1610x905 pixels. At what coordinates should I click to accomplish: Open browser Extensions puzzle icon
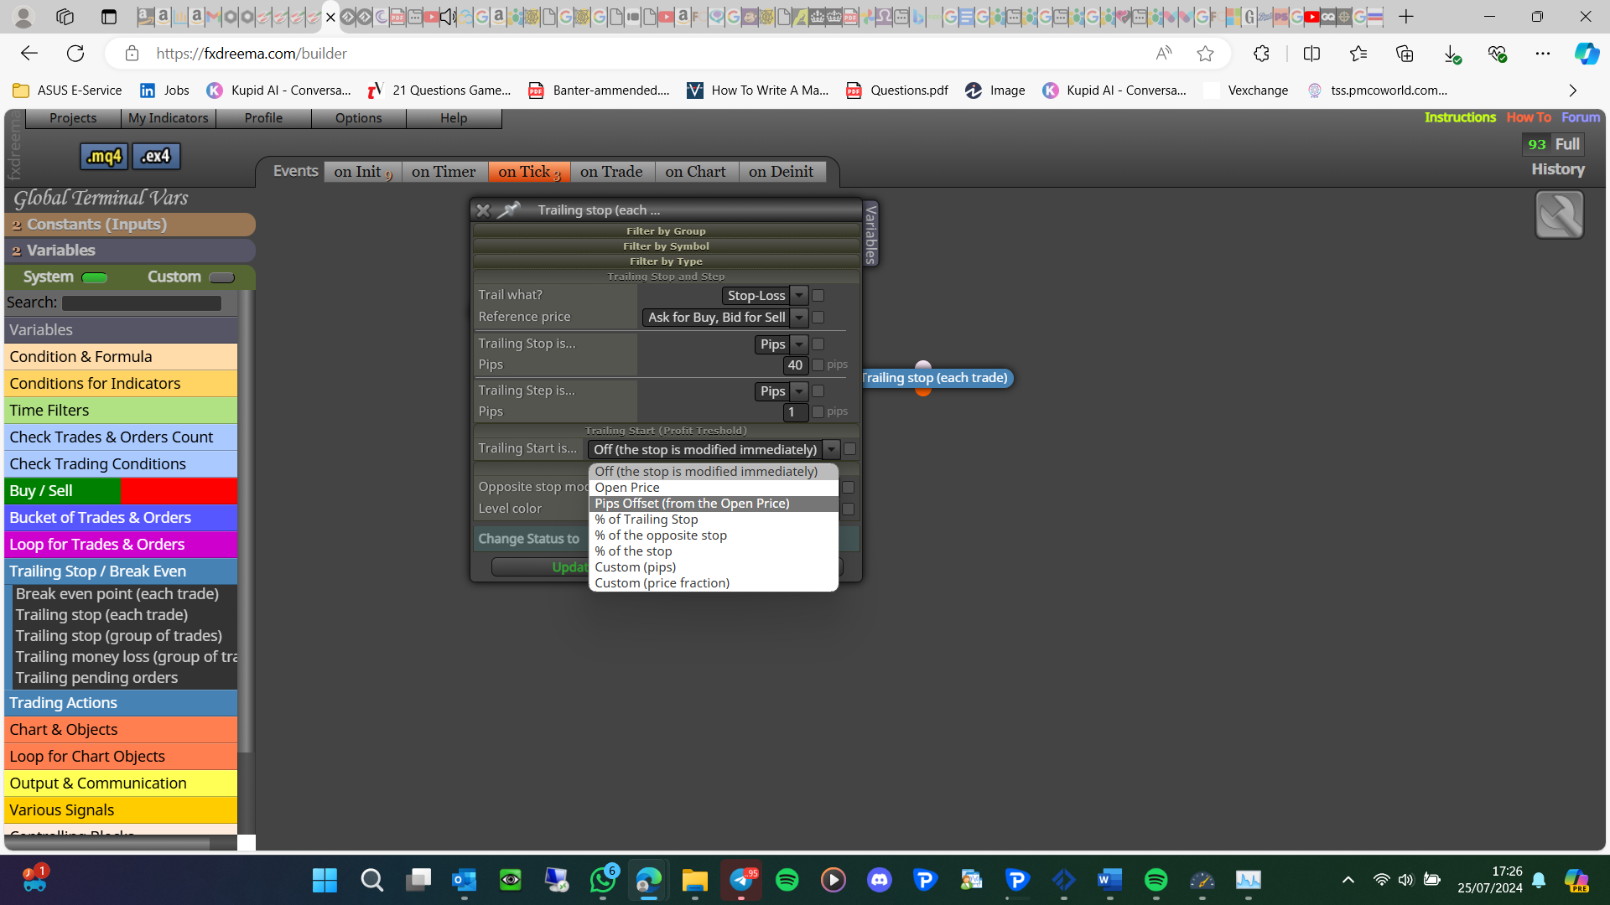point(1261,54)
